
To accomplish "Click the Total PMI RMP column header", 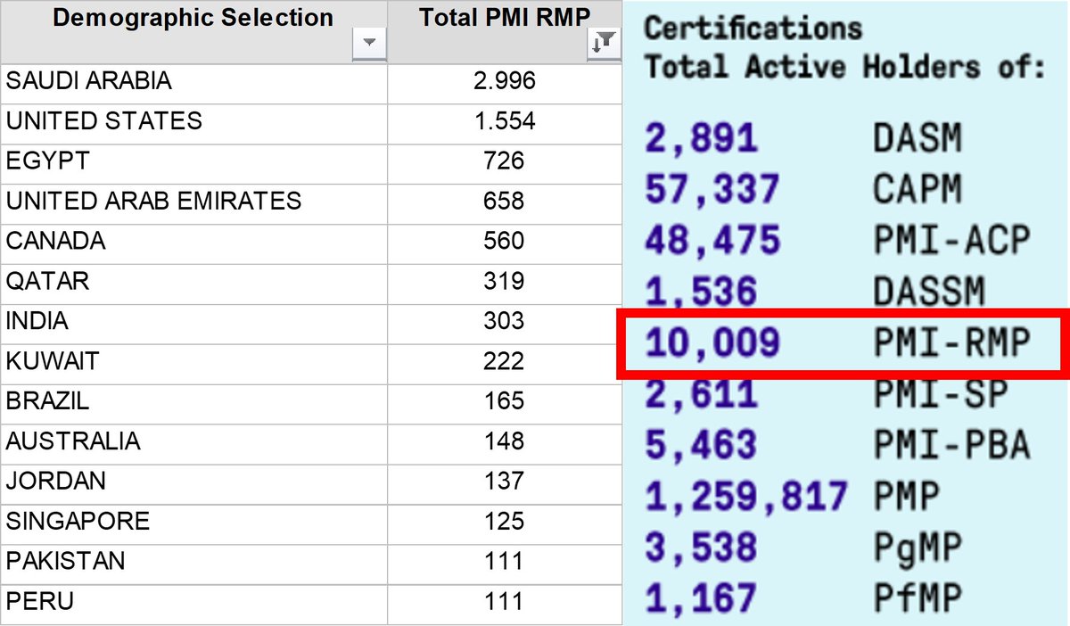I will [x=504, y=16].
